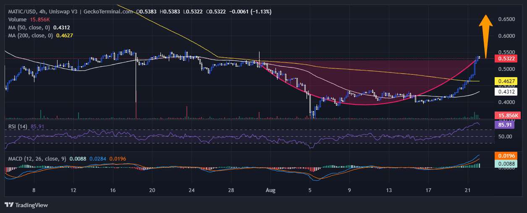Select the Volume legend label
The image size is (527, 213).
coord(18,20)
